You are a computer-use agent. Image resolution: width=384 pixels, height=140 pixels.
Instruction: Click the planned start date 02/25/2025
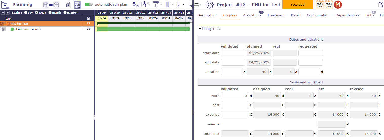coord(259,53)
